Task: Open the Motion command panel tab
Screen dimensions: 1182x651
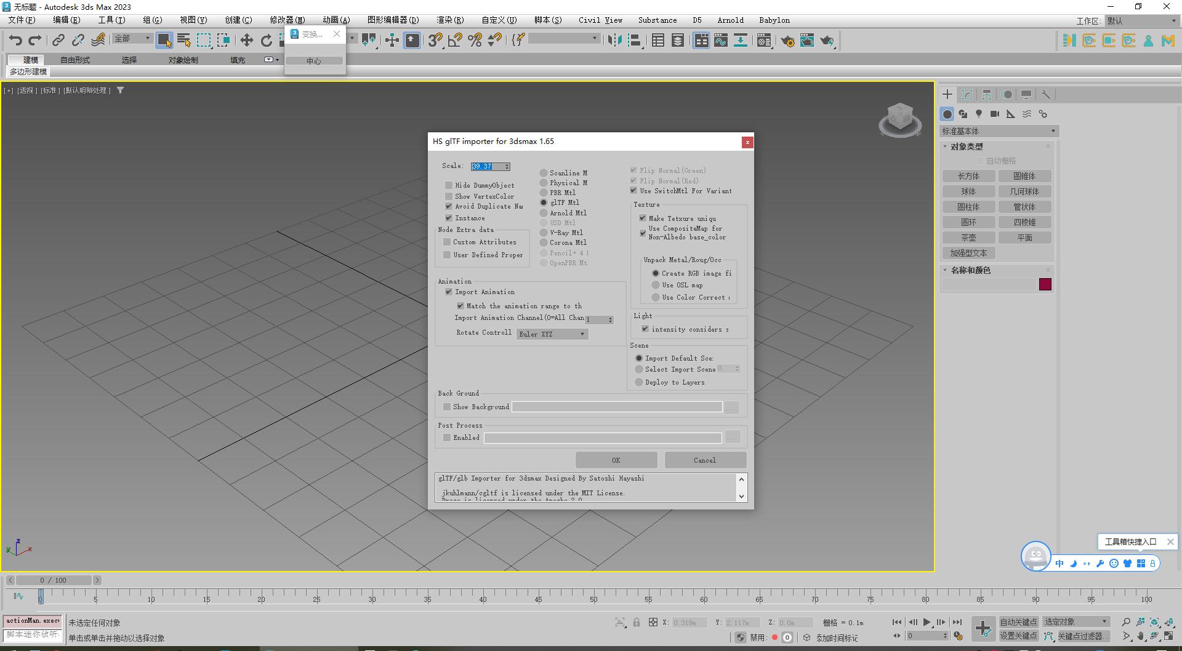Action: coord(1007,94)
